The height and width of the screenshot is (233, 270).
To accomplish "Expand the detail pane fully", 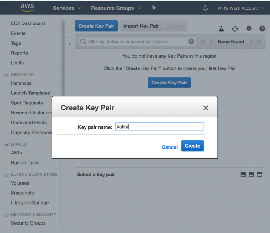I will coord(259,175).
